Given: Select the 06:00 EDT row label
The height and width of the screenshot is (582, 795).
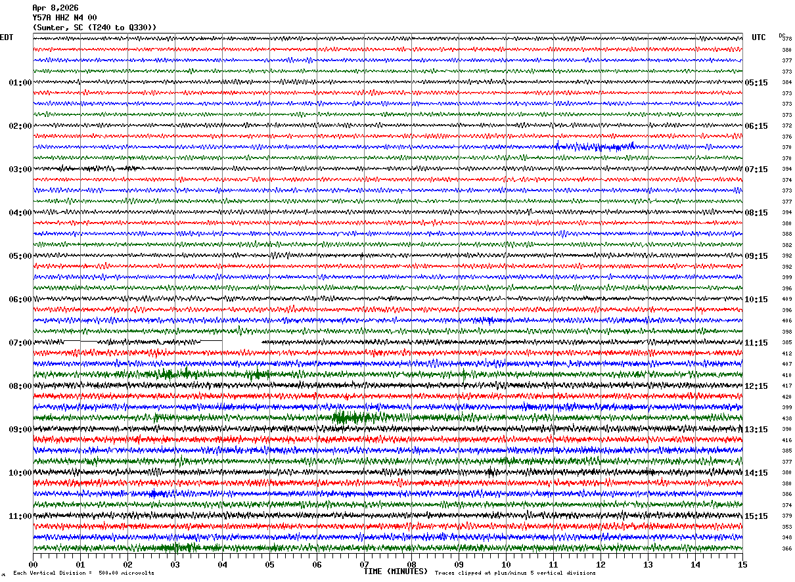Looking at the screenshot, I should coord(20,300).
